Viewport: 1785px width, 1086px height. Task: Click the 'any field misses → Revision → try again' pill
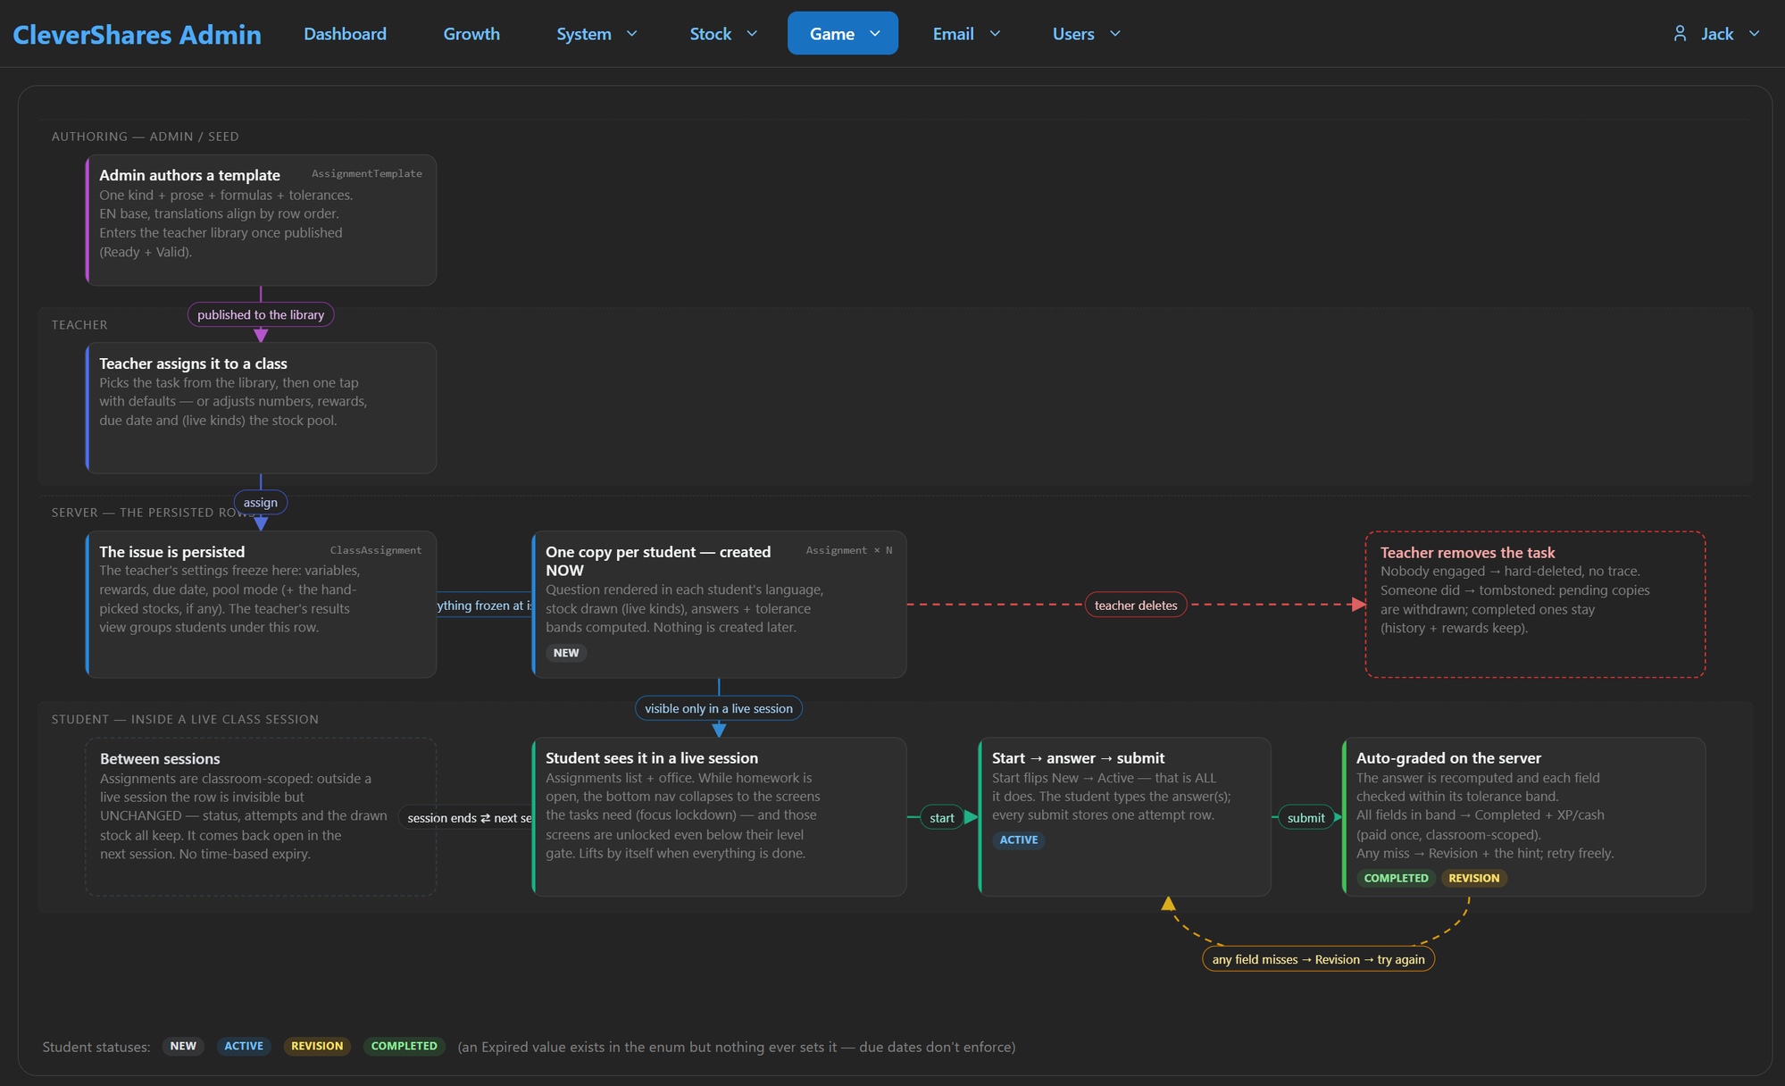[x=1319, y=959]
